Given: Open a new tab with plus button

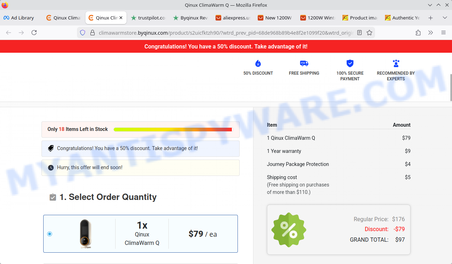Looking at the screenshot, I should click(430, 18).
